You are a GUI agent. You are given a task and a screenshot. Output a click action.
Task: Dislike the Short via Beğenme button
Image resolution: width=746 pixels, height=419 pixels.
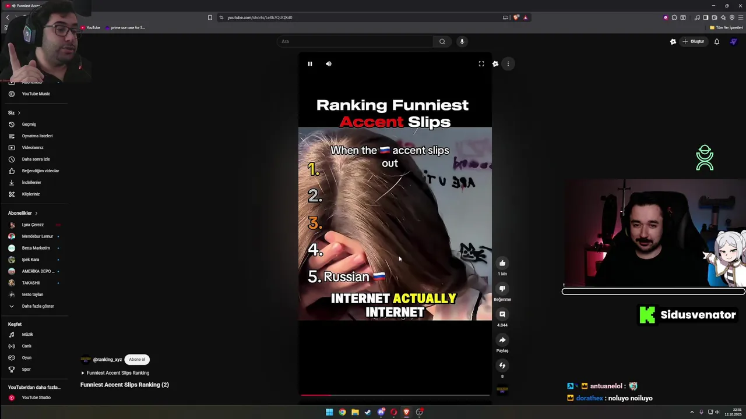coord(502,289)
